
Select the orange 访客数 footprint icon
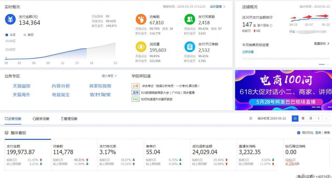[x=141, y=19]
